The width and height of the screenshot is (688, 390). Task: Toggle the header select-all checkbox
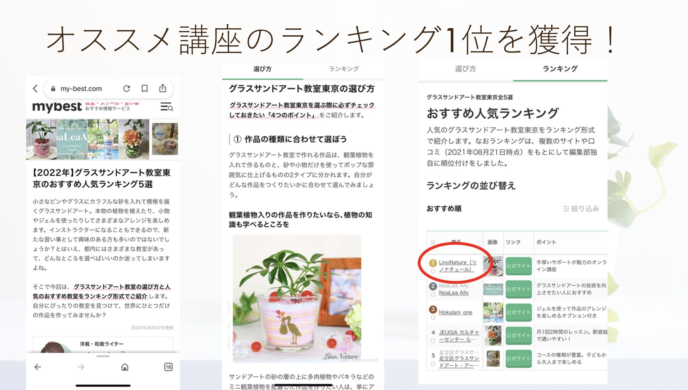click(433, 242)
